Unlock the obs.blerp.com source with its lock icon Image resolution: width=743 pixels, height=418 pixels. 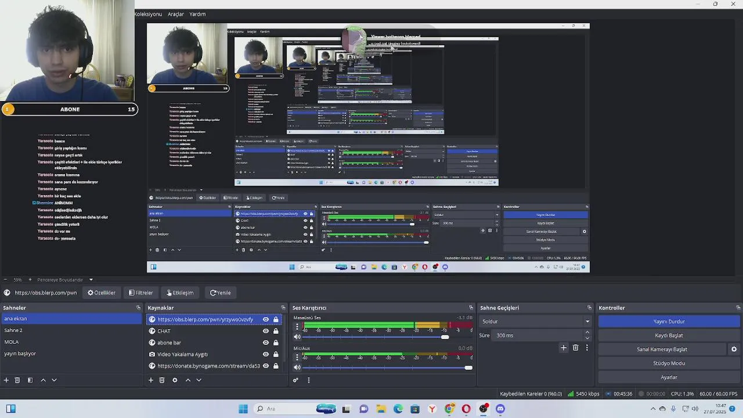tap(276, 319)
